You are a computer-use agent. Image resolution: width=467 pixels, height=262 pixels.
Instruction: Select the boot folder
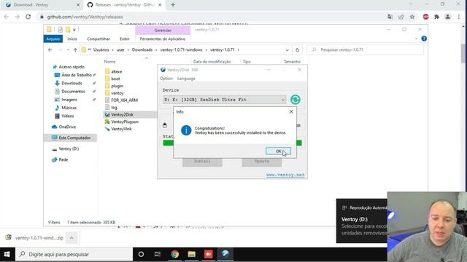click(x=115, y=79)
